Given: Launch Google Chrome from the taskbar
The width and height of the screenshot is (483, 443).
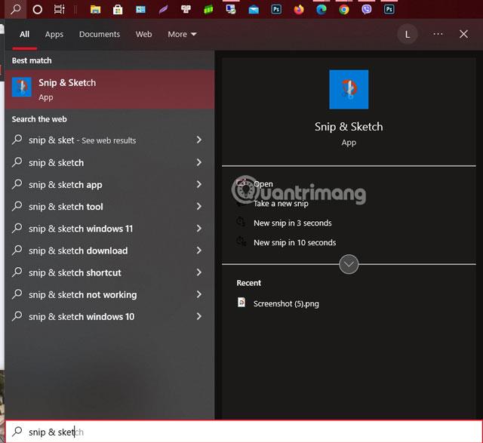Looking at the screenshot, I should click(344, 10).
